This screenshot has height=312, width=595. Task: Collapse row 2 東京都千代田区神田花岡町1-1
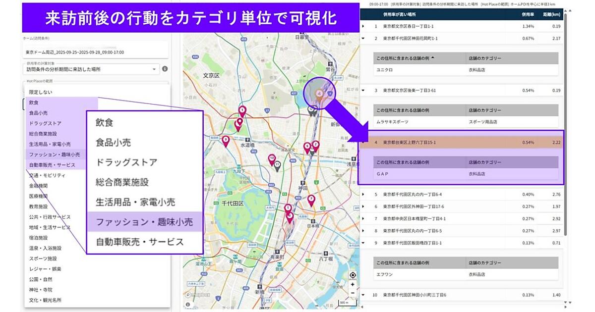[363, 38]
